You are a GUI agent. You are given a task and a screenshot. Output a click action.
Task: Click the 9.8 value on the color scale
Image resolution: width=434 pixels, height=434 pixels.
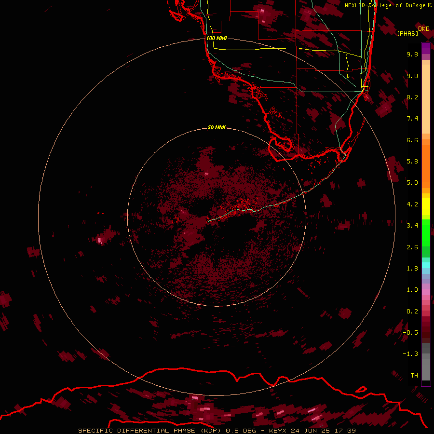click(412, 54)
